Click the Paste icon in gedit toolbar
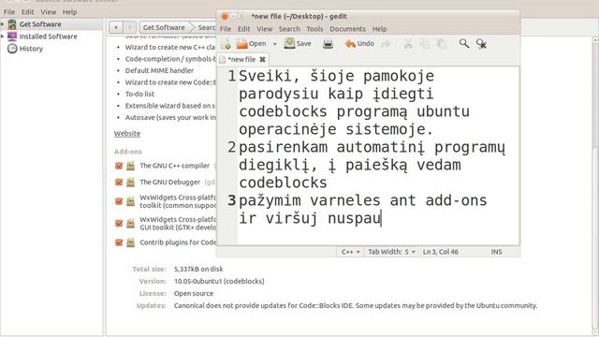 442,44
